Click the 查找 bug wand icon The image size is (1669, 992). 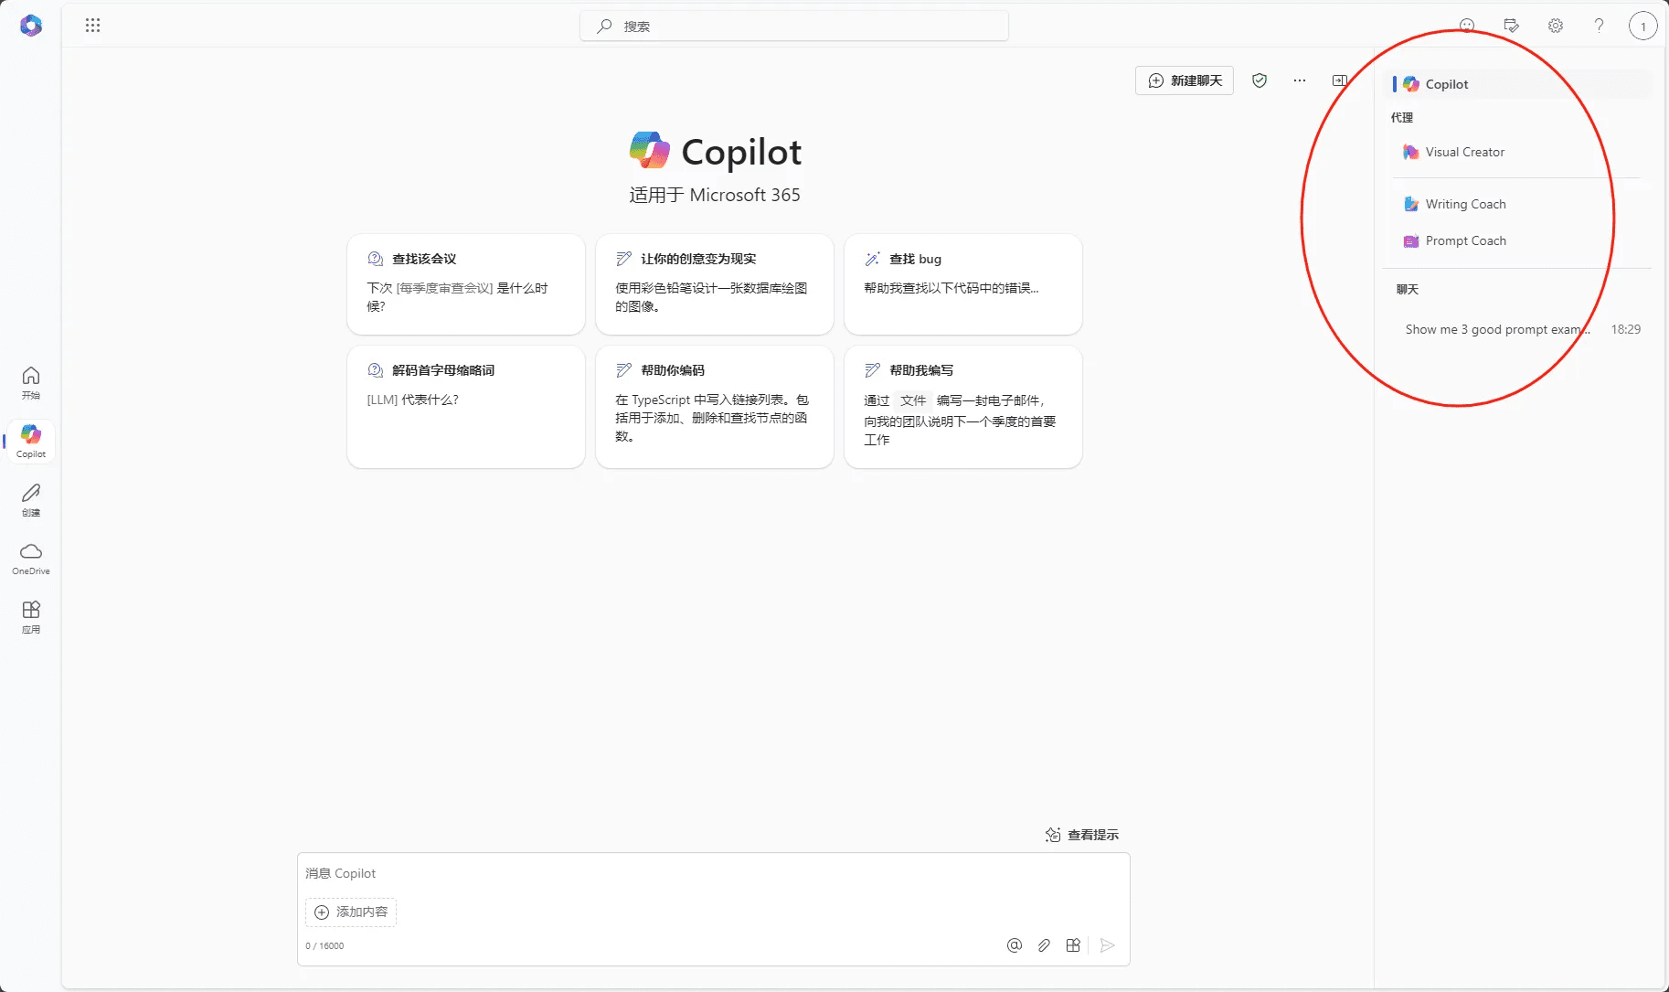pos(873,259)
